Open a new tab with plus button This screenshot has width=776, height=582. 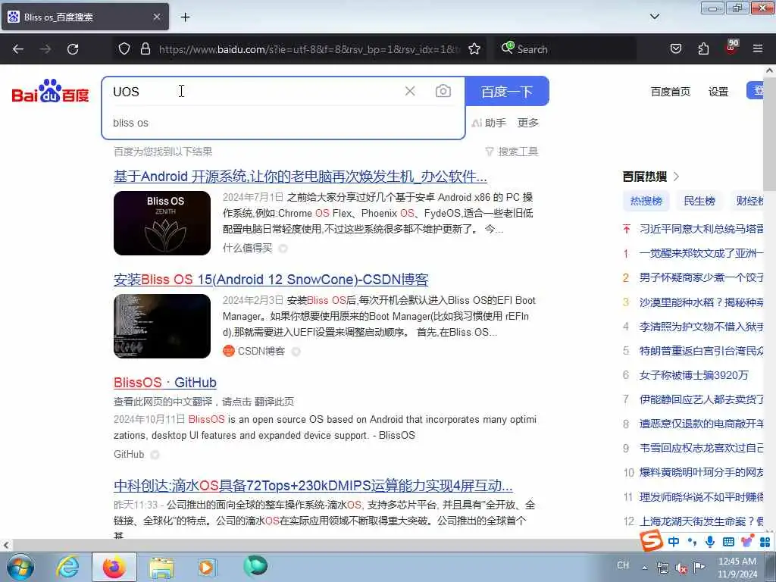click(185, 17)
